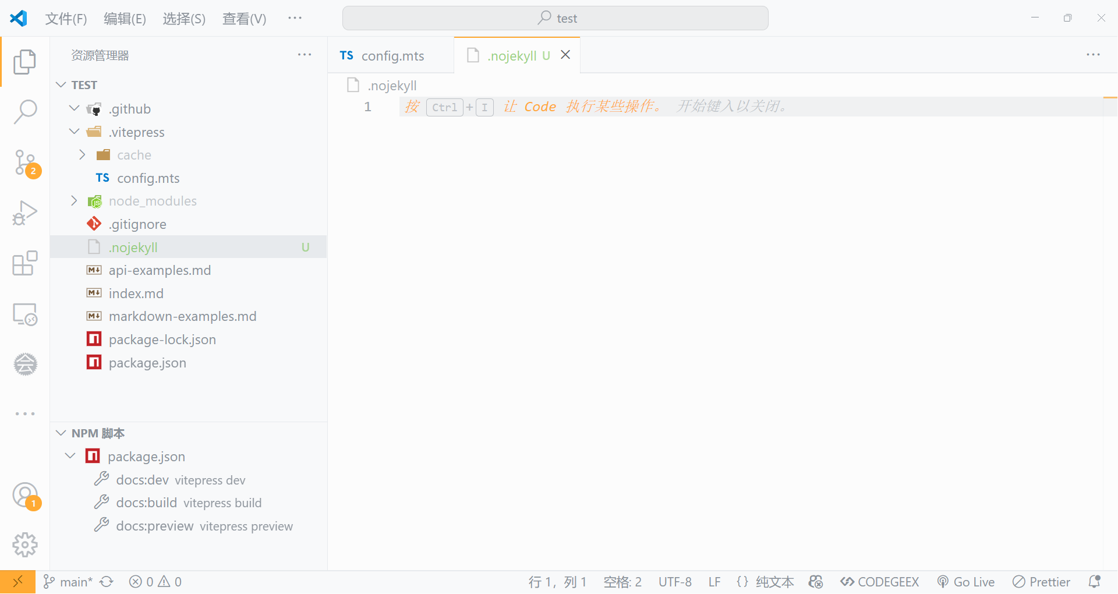Start Go Live server
Viewport: 1118px width, 594px height.
(966, 582)
